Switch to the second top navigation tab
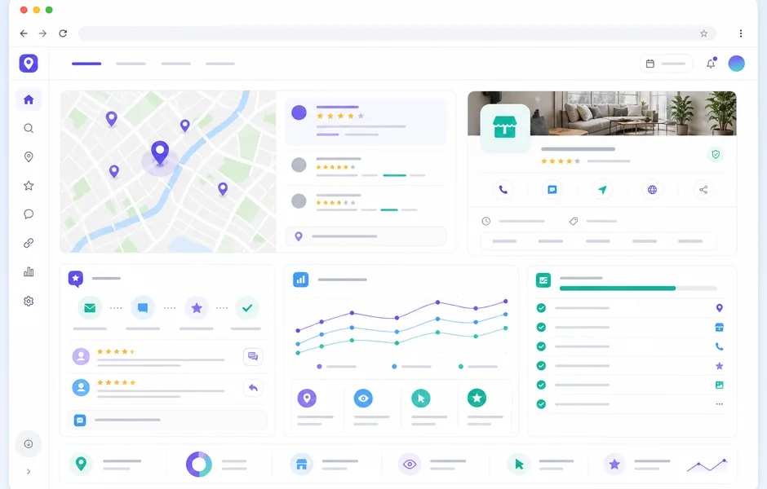 coord(131,64)
